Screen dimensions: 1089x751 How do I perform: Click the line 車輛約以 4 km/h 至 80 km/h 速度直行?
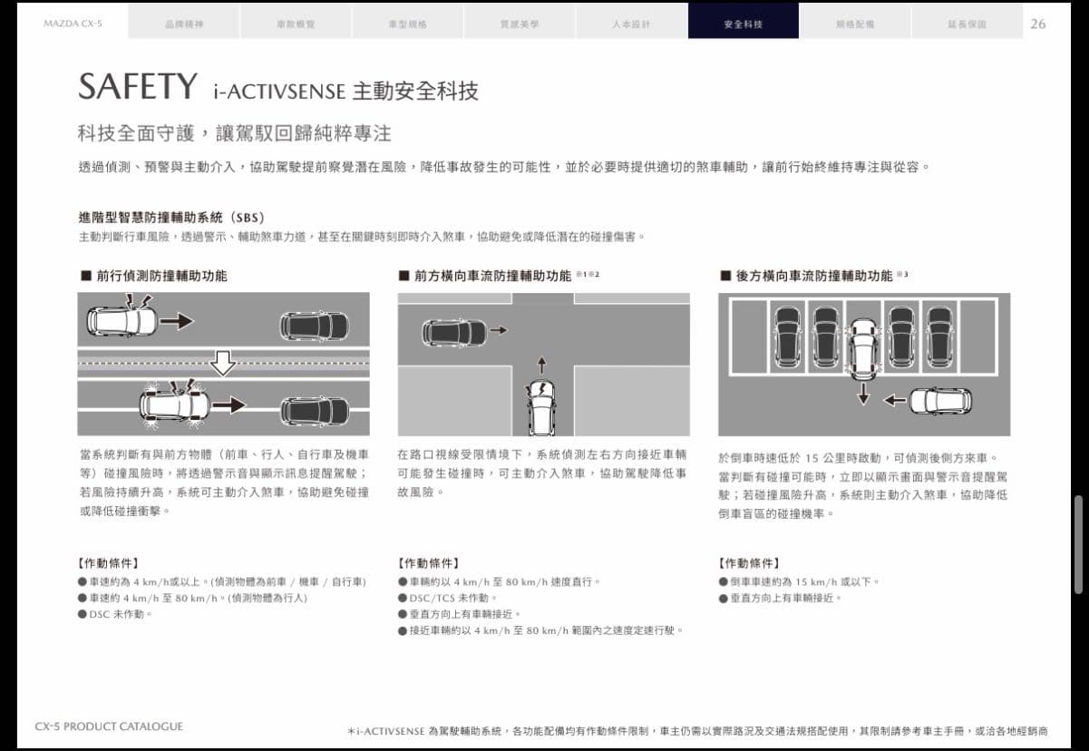pos(500,581)
